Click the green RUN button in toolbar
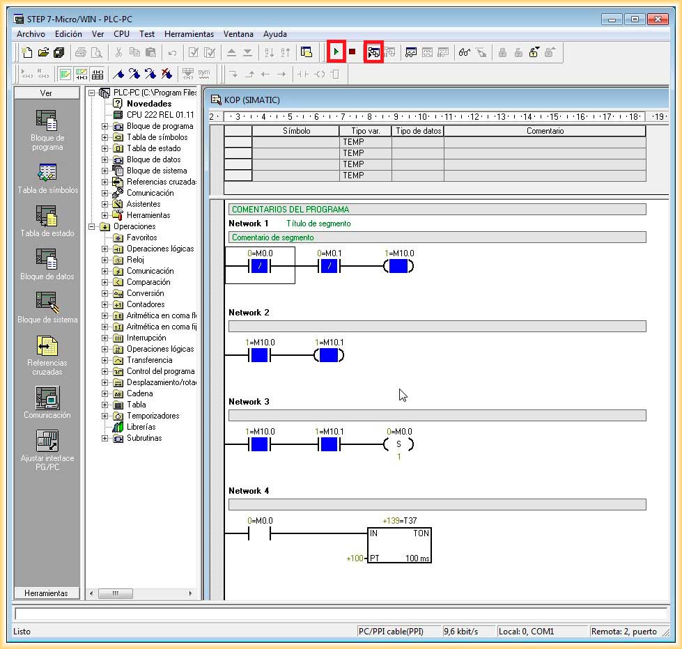The height and width of the screenshot is (649, 682). click(x=336, y=52)
